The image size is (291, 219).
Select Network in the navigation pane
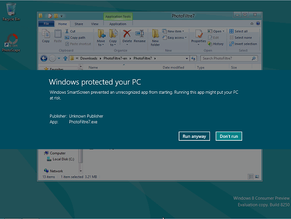[x=54, y=171]
